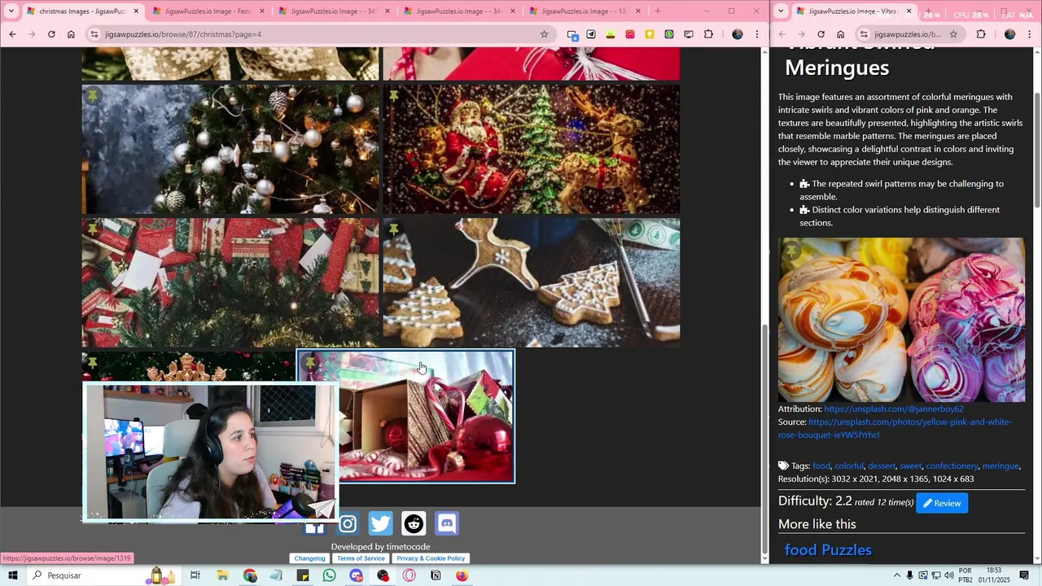The height and width of the screenshot is (586, 1042).
Task: Open 'food Puzzles' link
Action: (x=828, y=550)
